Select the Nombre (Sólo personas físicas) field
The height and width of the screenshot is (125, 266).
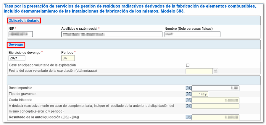pos(192,34)
